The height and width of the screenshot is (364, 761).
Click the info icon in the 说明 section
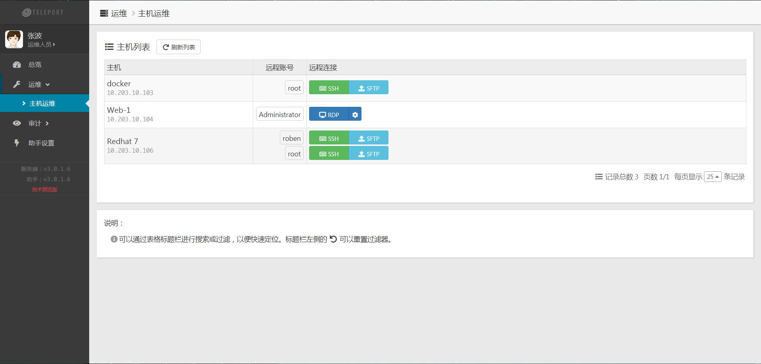click(x=114, y=239)
